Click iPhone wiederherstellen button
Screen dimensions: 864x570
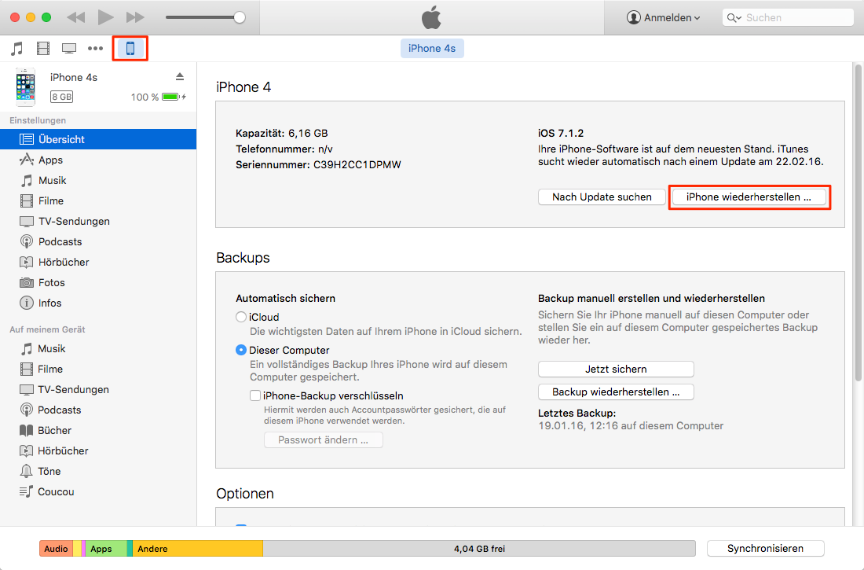(x=749, y=197)
